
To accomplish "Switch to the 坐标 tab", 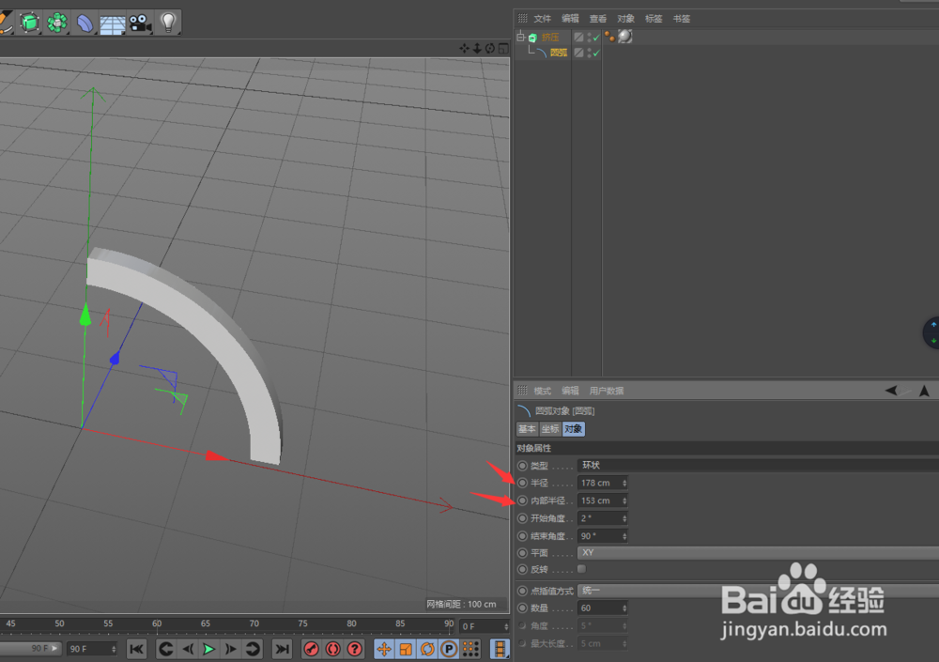I will coord(549,429).
